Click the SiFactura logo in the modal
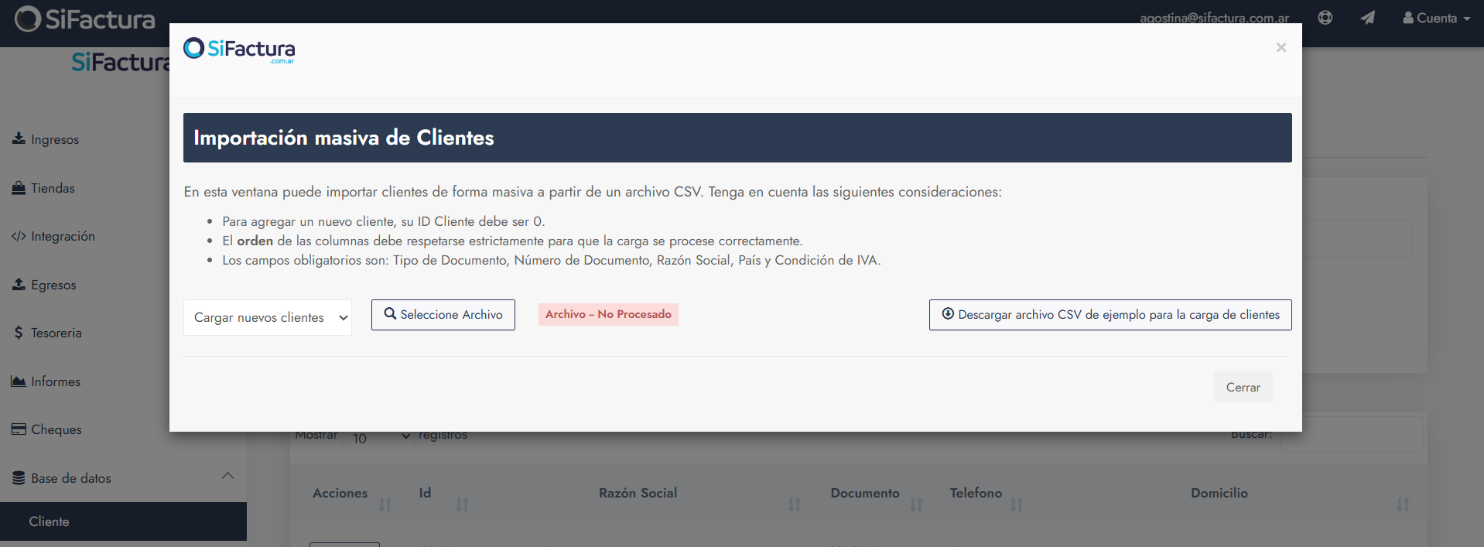 [x=239, y=50]
